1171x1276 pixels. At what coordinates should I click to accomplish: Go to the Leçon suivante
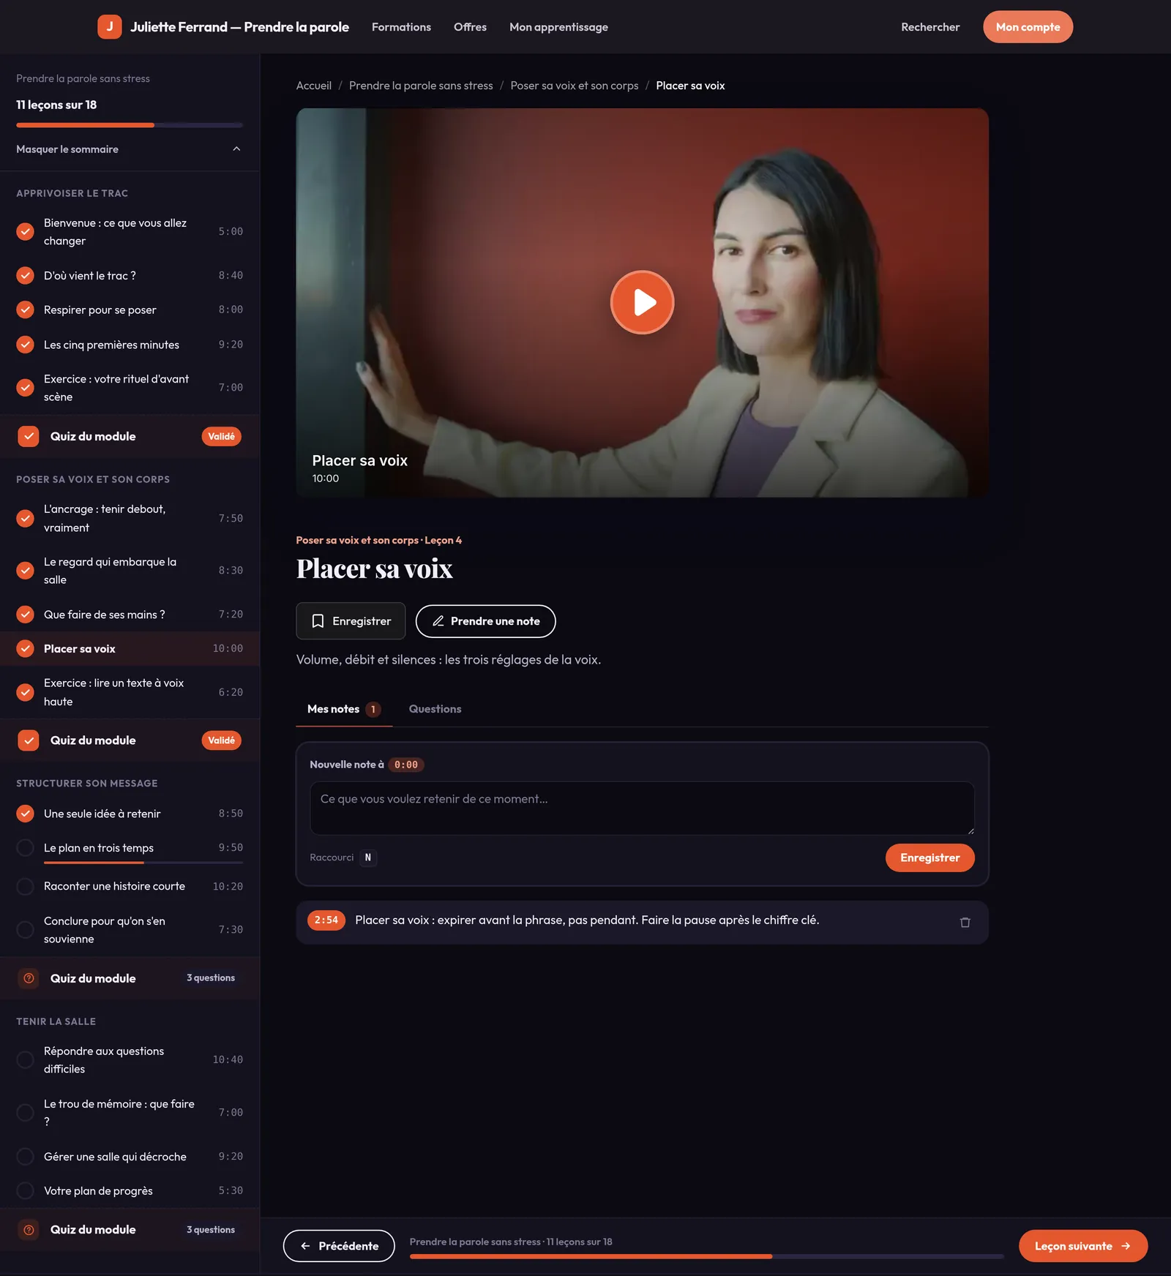(1083, 1246)
